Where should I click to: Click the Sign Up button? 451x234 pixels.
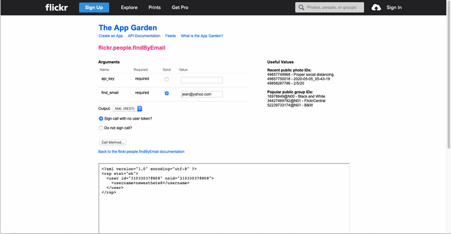point(94,8)
